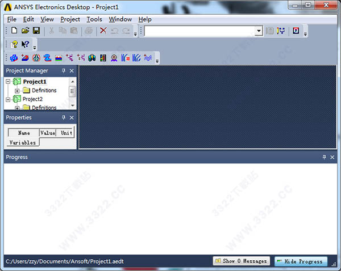Activate the What's This arrow-question help cursor
Image resolution: width=341 pixels, height=271 pixels.
25,44
